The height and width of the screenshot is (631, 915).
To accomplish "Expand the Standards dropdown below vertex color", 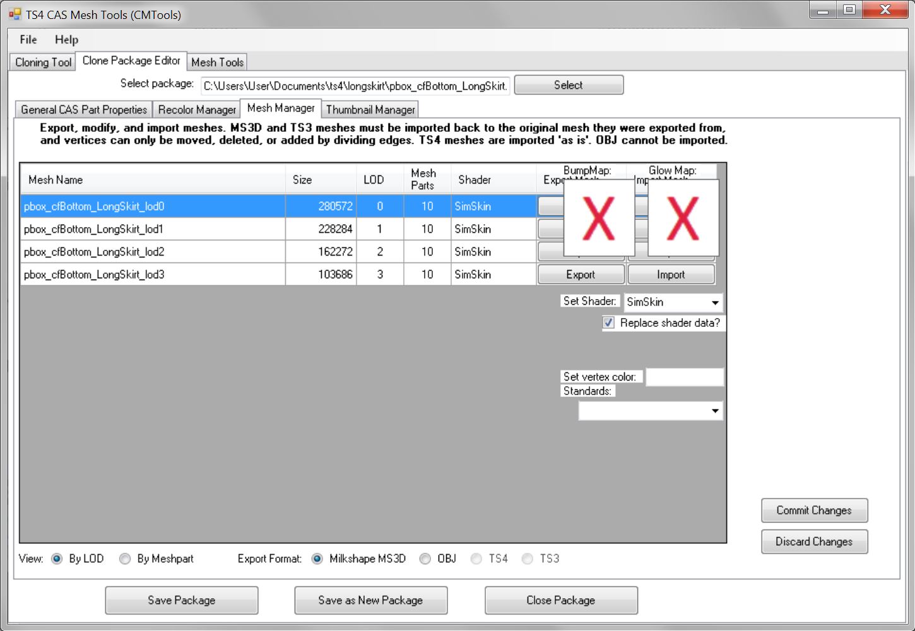I will pyautogui.click(x=716, y=411).
